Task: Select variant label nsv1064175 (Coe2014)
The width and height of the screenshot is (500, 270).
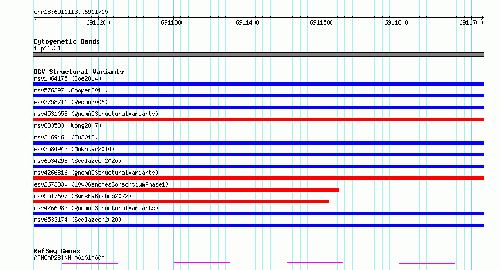Action: coord(67,78)
